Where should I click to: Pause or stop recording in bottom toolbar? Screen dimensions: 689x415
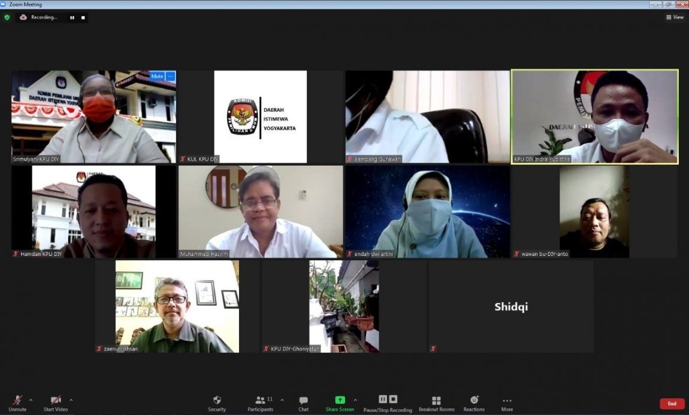coord(388,403)
